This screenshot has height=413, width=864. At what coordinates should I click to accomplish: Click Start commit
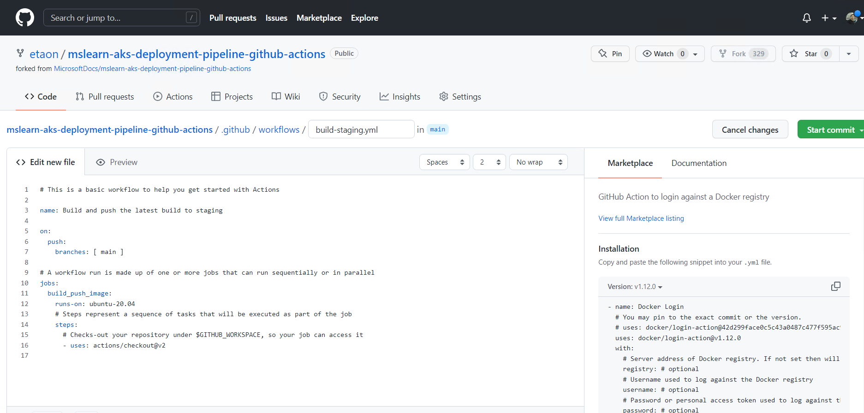coord(831,130)
